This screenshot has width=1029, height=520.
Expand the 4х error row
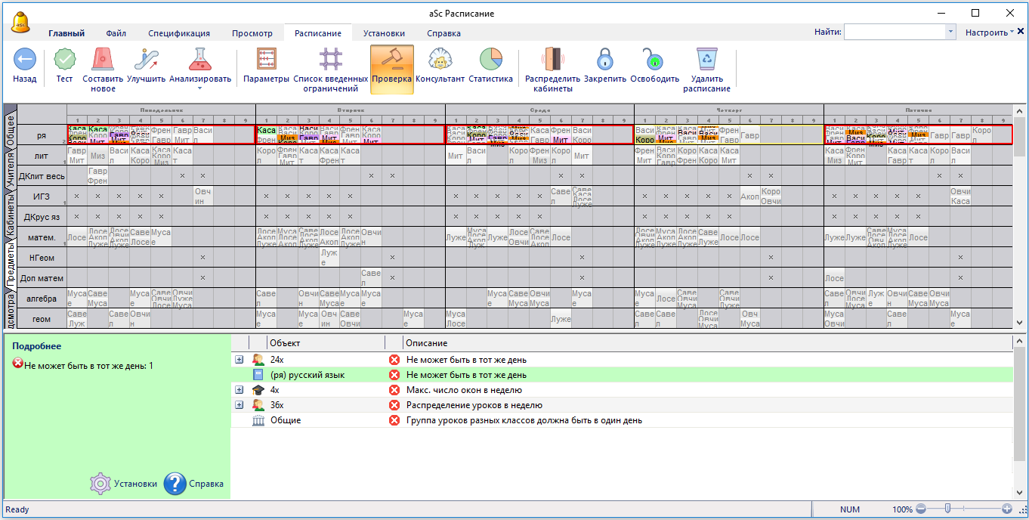coord(239,390)
